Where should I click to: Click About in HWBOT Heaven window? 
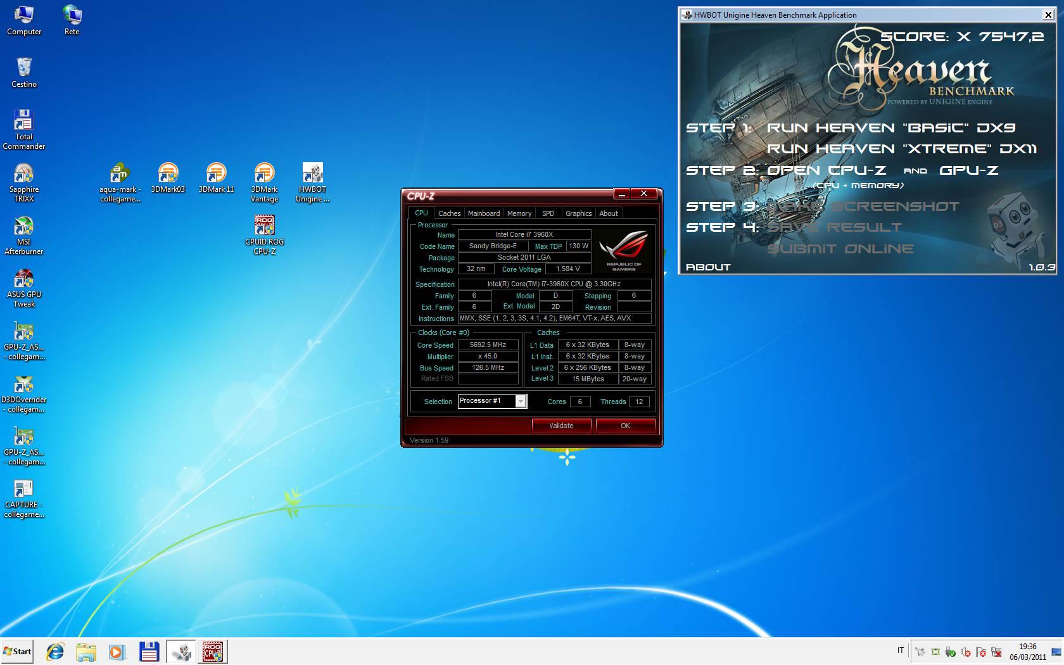coord(708,267)
